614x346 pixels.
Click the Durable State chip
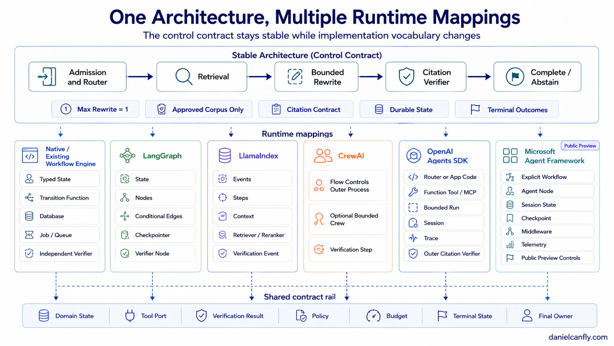tap(404, 109)
